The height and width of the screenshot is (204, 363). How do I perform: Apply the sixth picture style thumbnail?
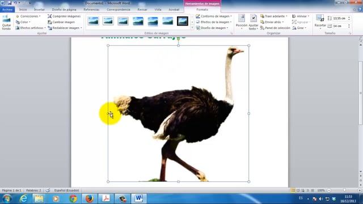(x=168, y=21)
